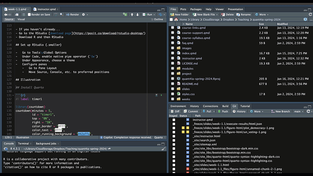Run all chunks above timer1 chunk
This screenshot has height=176, width=313.
[x=156, y=95]
